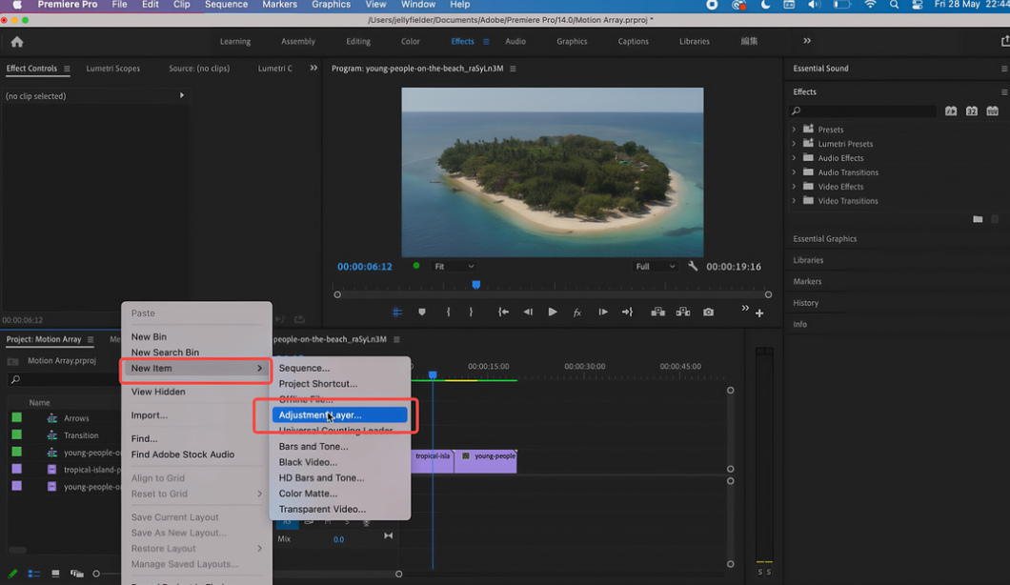This screenshot has height=585, width=1010.
Task: Choose Adjustment Layer from the submenu
Action: click(x=320, y=415)
